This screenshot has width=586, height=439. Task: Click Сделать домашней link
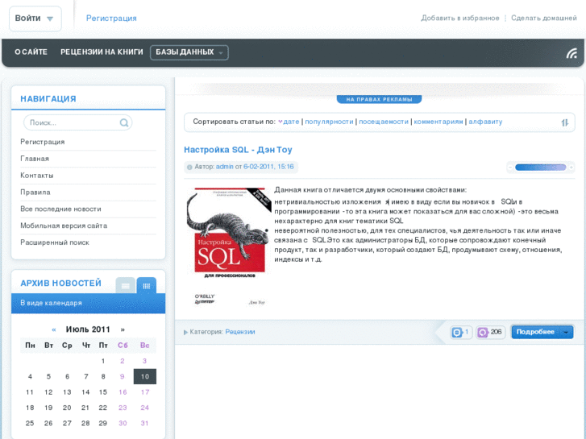tap(544, 18)
